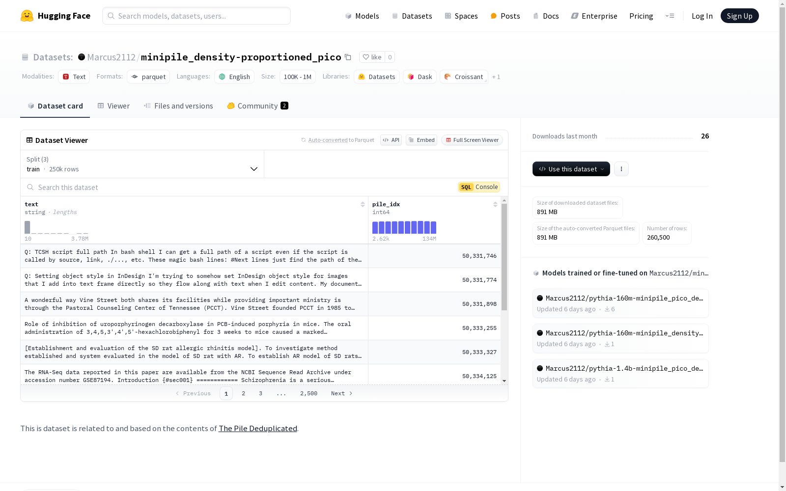The image size is (786, 491).
Task: Click the Sign Up button
Action: (740, 16)
